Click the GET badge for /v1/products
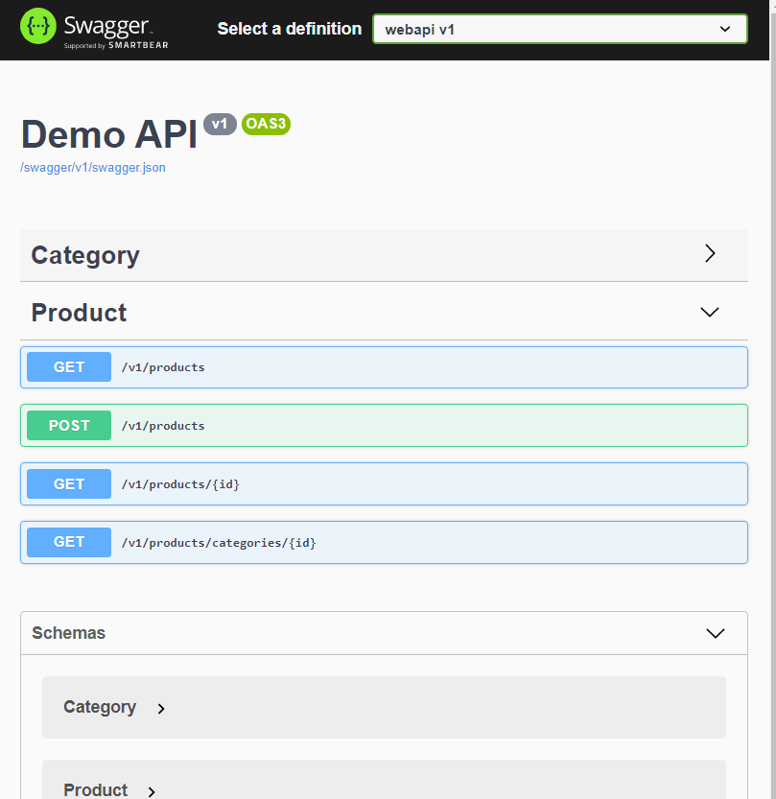 pos(69,366)
